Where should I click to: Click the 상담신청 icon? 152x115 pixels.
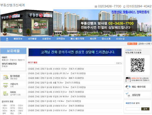[128, 95]
